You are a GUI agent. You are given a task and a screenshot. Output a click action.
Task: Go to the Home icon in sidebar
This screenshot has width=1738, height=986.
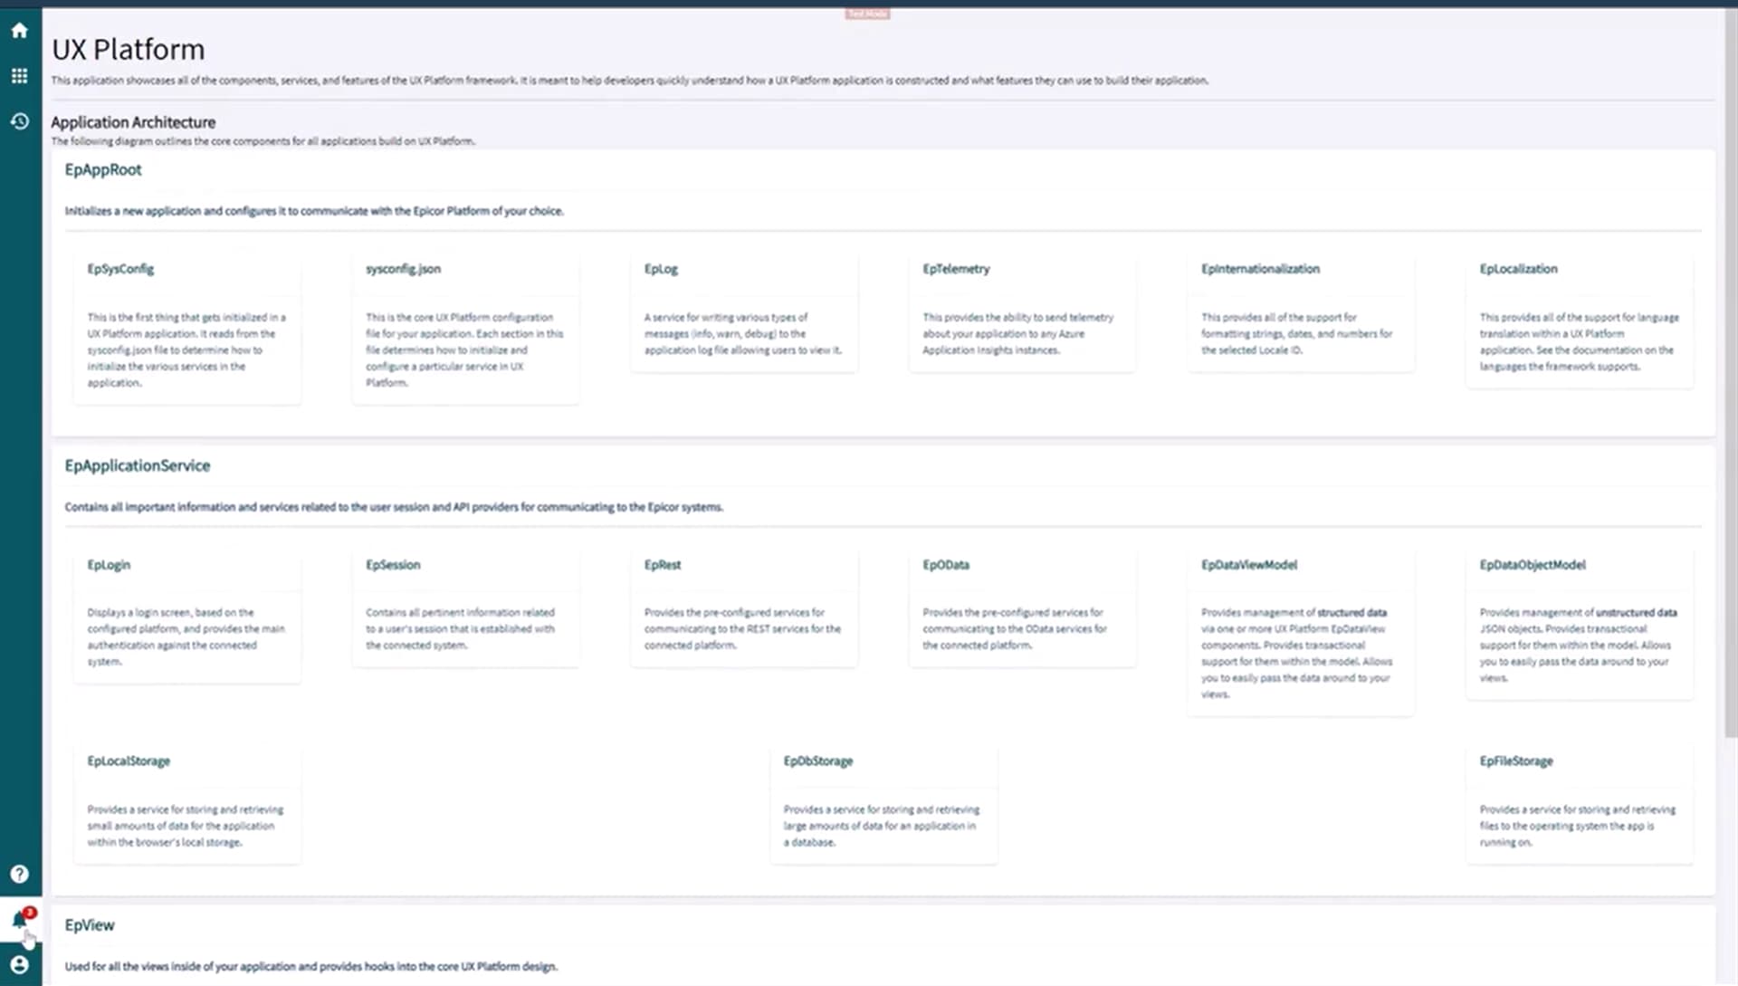coord(19,31)
